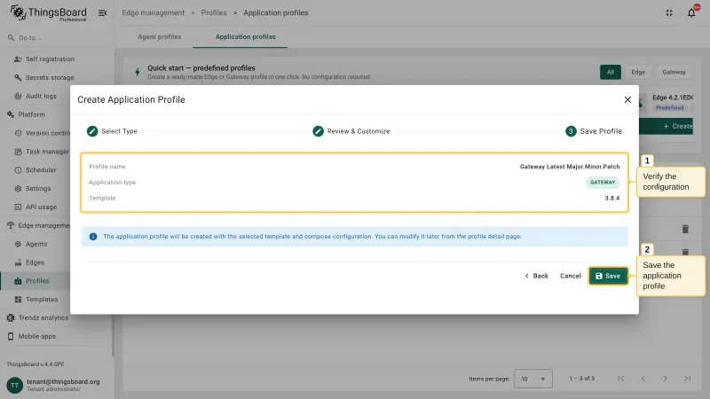Go to last page of results
The image size is (710, 399).
(687, 379)
